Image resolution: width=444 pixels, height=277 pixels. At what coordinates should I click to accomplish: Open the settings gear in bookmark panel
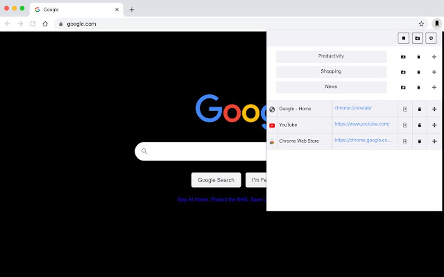point(431,38)
